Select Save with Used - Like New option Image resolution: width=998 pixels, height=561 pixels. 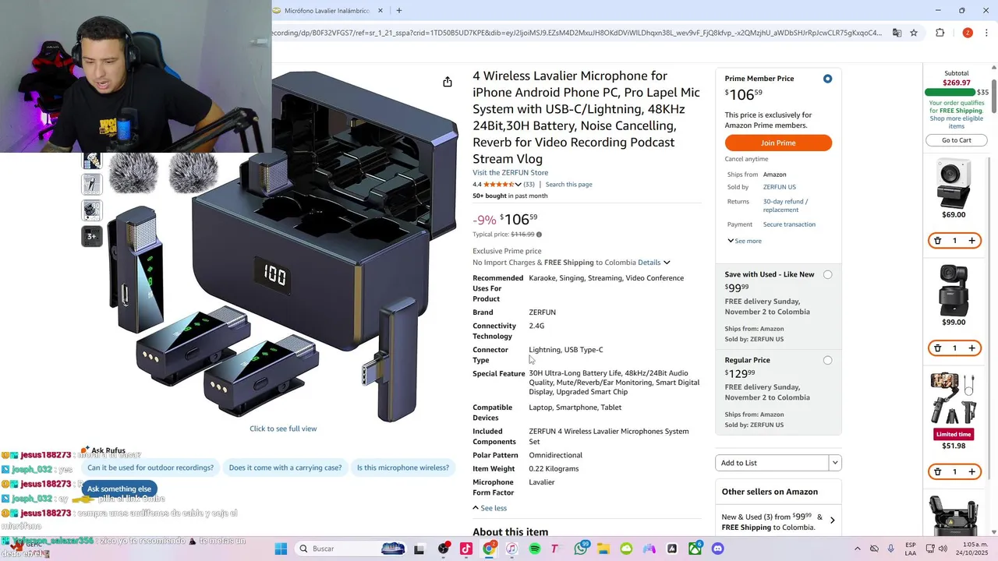click(827, 274)
